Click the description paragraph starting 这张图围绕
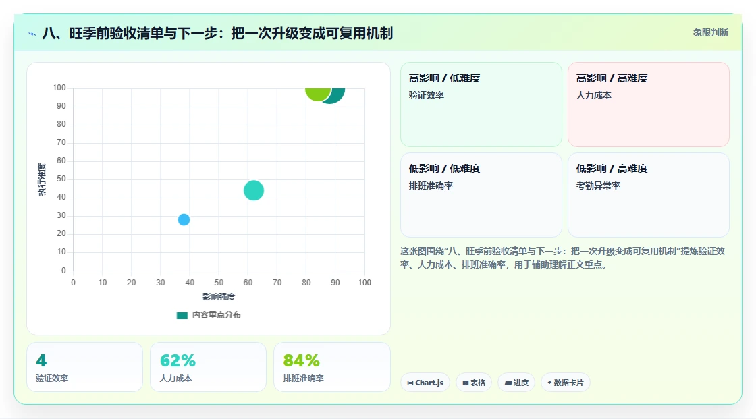 point(563,258)
